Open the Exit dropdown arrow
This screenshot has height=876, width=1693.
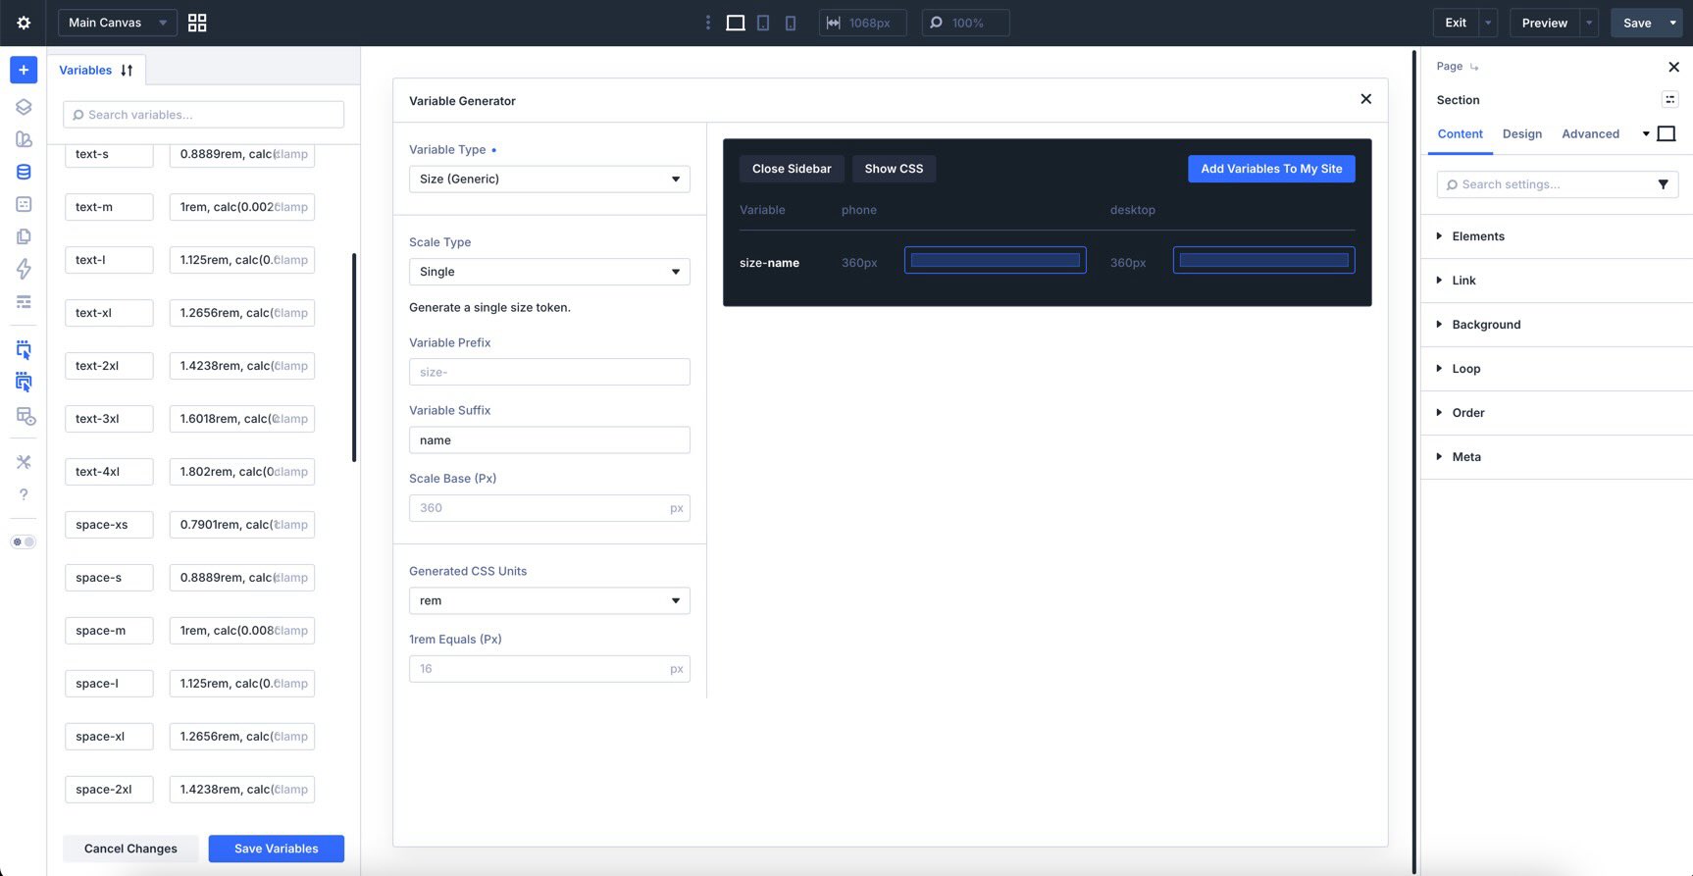1488,23
